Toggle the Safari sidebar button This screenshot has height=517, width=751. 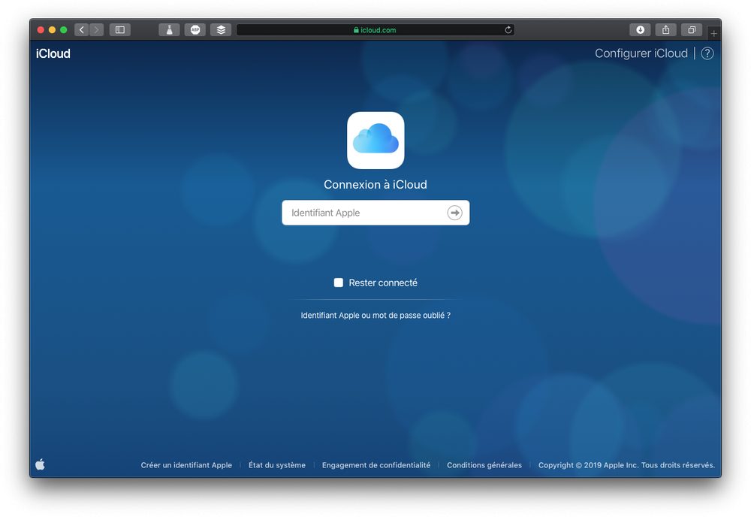pos(119,30)
